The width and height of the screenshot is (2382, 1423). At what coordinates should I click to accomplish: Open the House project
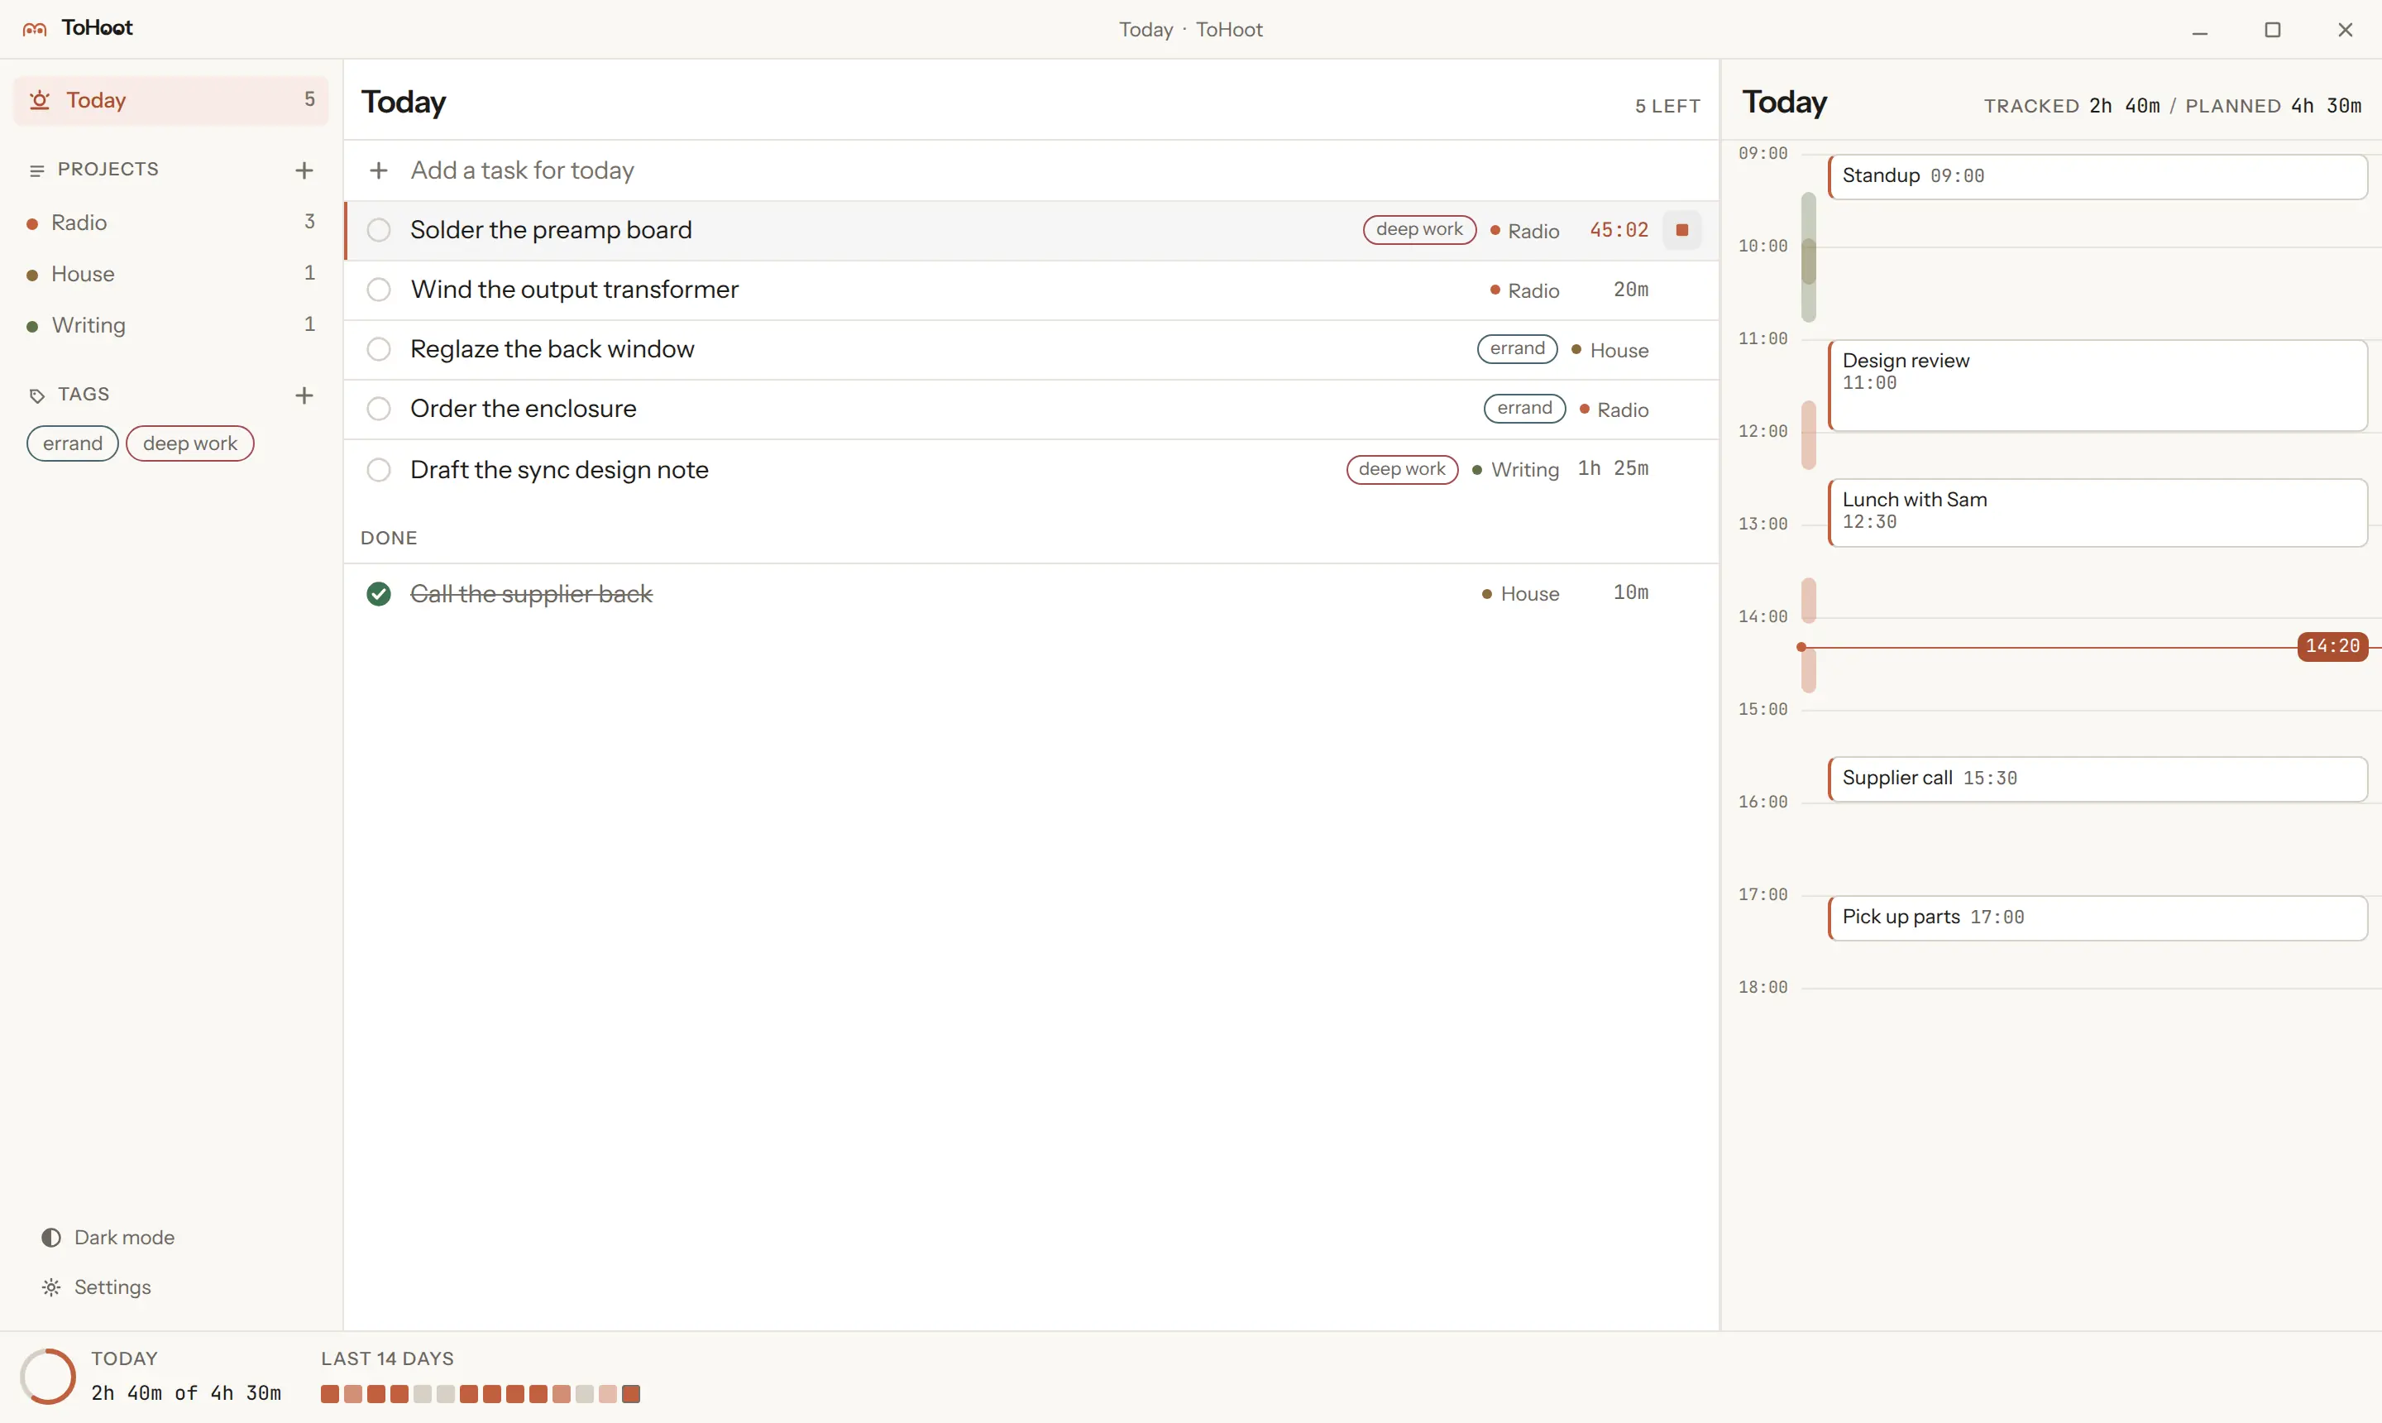[x=170, y=274]
